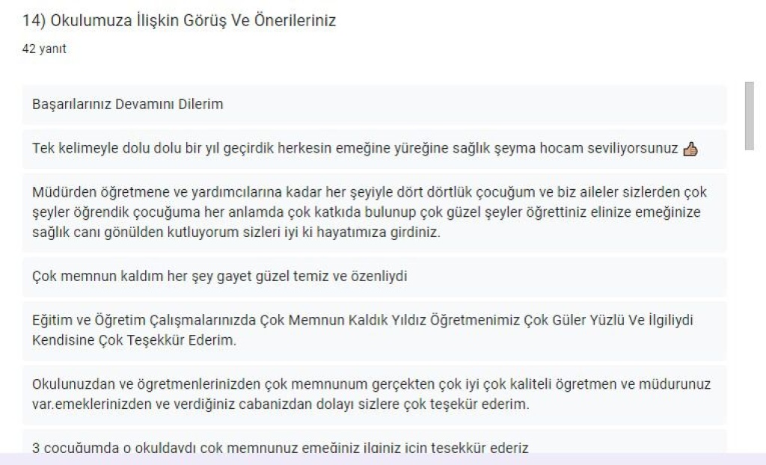Click the line 'Eğitim ve Öğretim Çalışmalarınızda Çok Memnun'

click(363, 321)
